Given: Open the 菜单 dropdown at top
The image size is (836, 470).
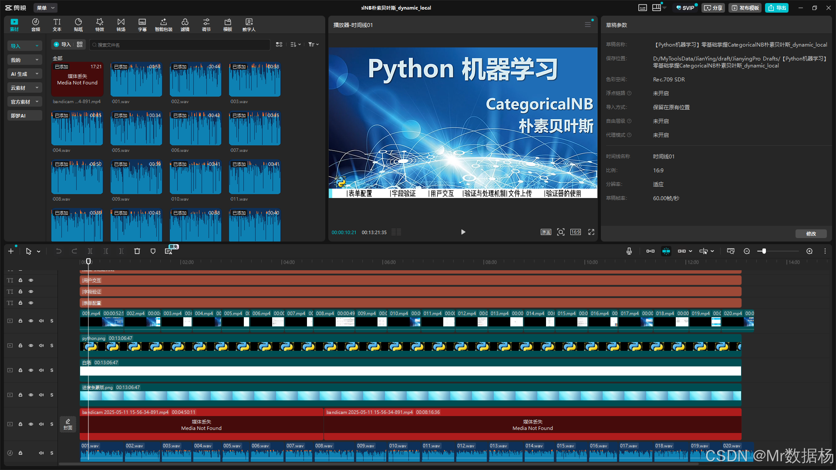Looking at the screenshot, I should point(45,8).
